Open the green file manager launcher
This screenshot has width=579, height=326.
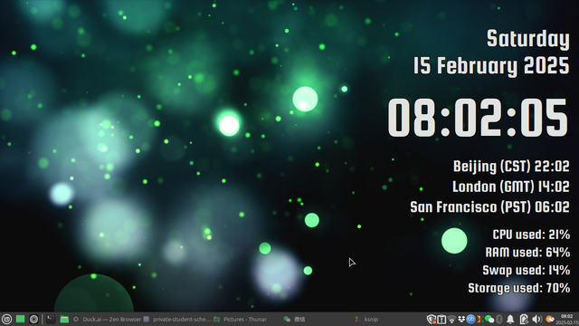(64, 319)
